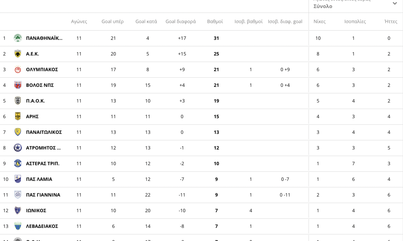Open the ΠΑΝΑΘΗΝΑΪΚΟΣ team link
403x241 pixels.
(44, 38)
